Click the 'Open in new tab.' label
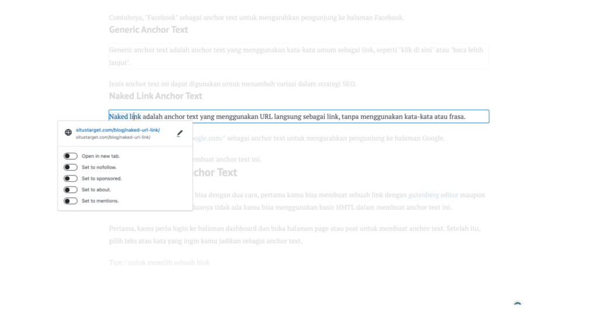Image resolution: width=598 pixels, height=312 pixels. pos(100,156)
